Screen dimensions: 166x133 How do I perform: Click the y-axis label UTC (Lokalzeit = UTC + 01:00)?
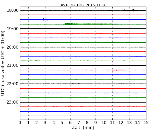click(3, 63)
